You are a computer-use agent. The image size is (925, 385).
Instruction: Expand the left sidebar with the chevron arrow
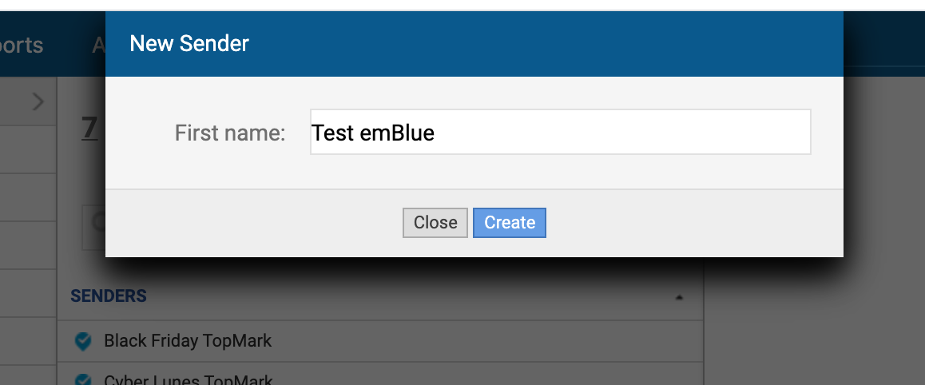[x=38, y=101]
